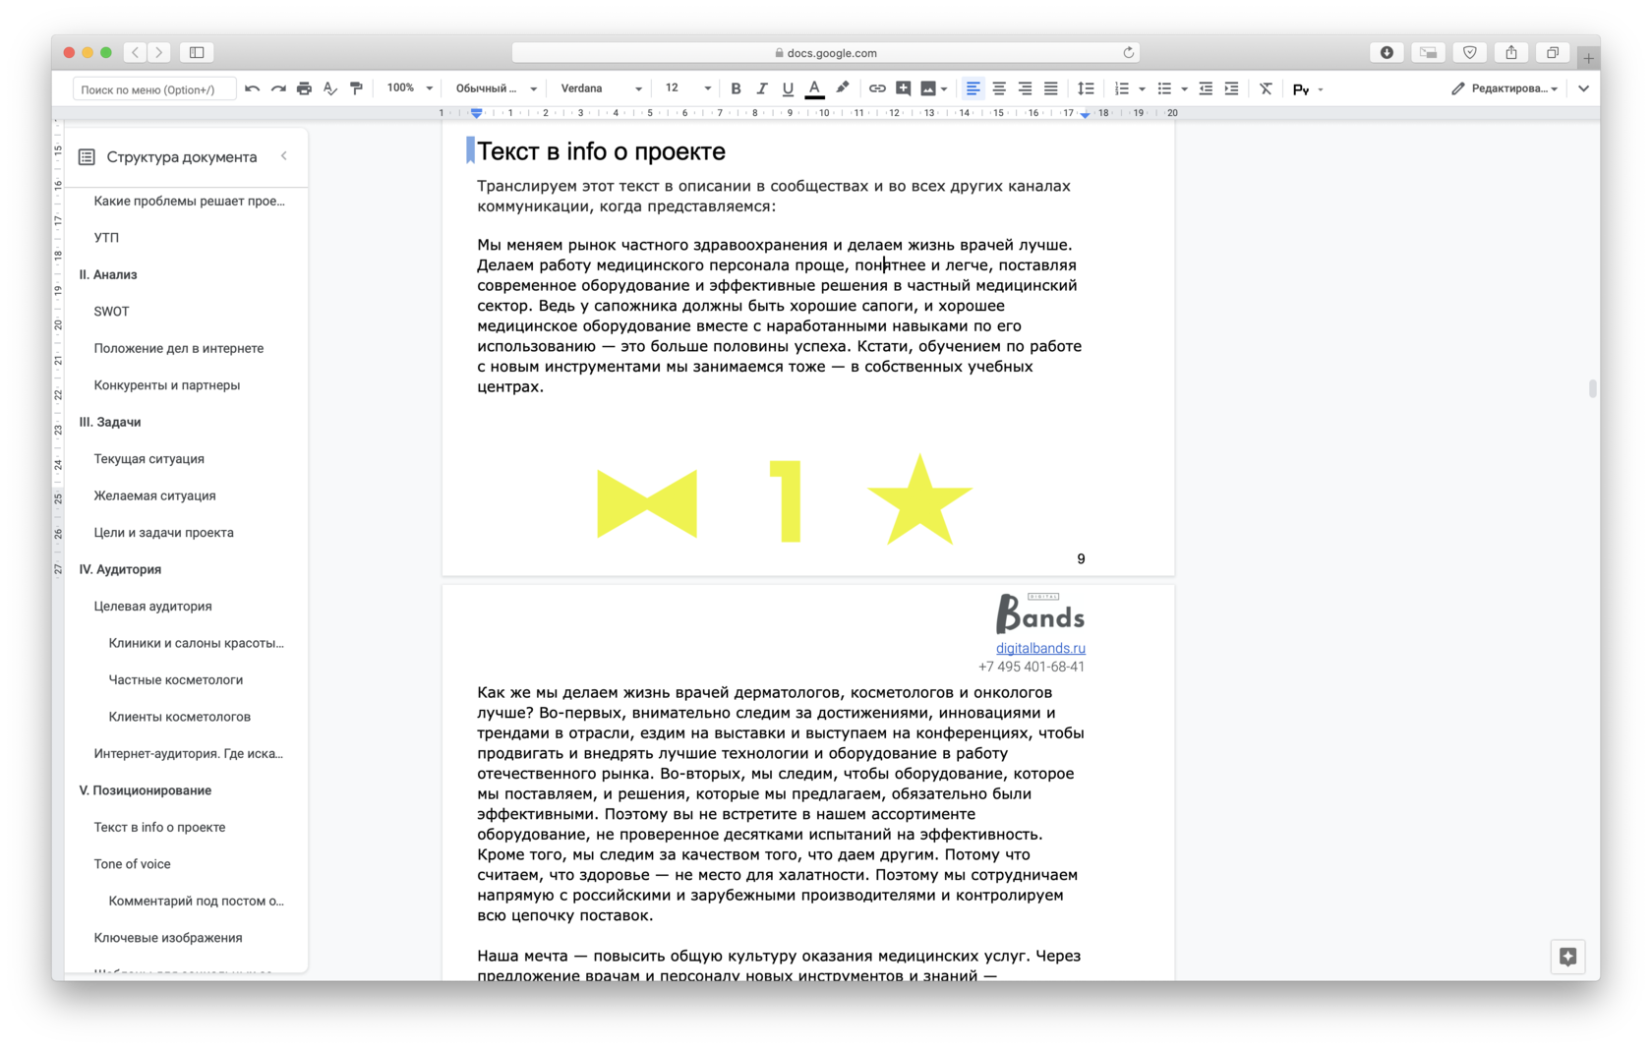
Task: Apply numbered list
Action: pyautogui.click(x=1121, y=88)
